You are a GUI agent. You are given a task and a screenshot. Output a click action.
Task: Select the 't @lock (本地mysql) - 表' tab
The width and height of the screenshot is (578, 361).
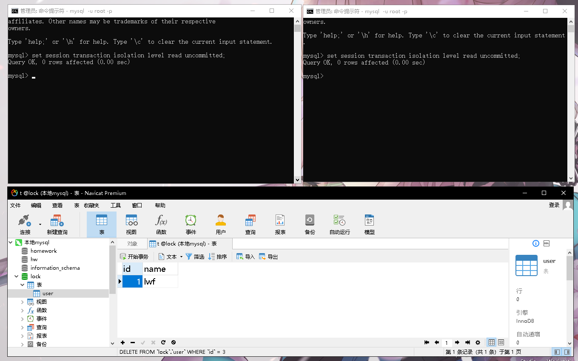(x=190, y=244)
